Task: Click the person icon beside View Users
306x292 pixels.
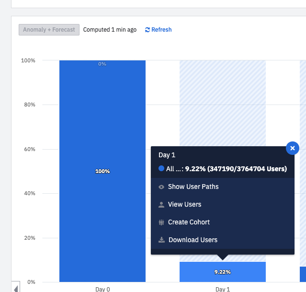Action: 161,205
